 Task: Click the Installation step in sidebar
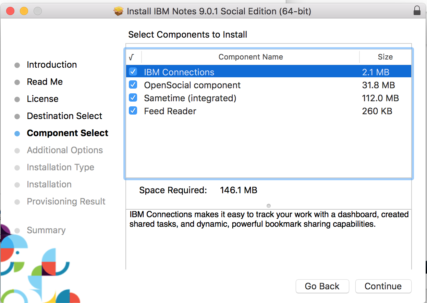[49, 184]
